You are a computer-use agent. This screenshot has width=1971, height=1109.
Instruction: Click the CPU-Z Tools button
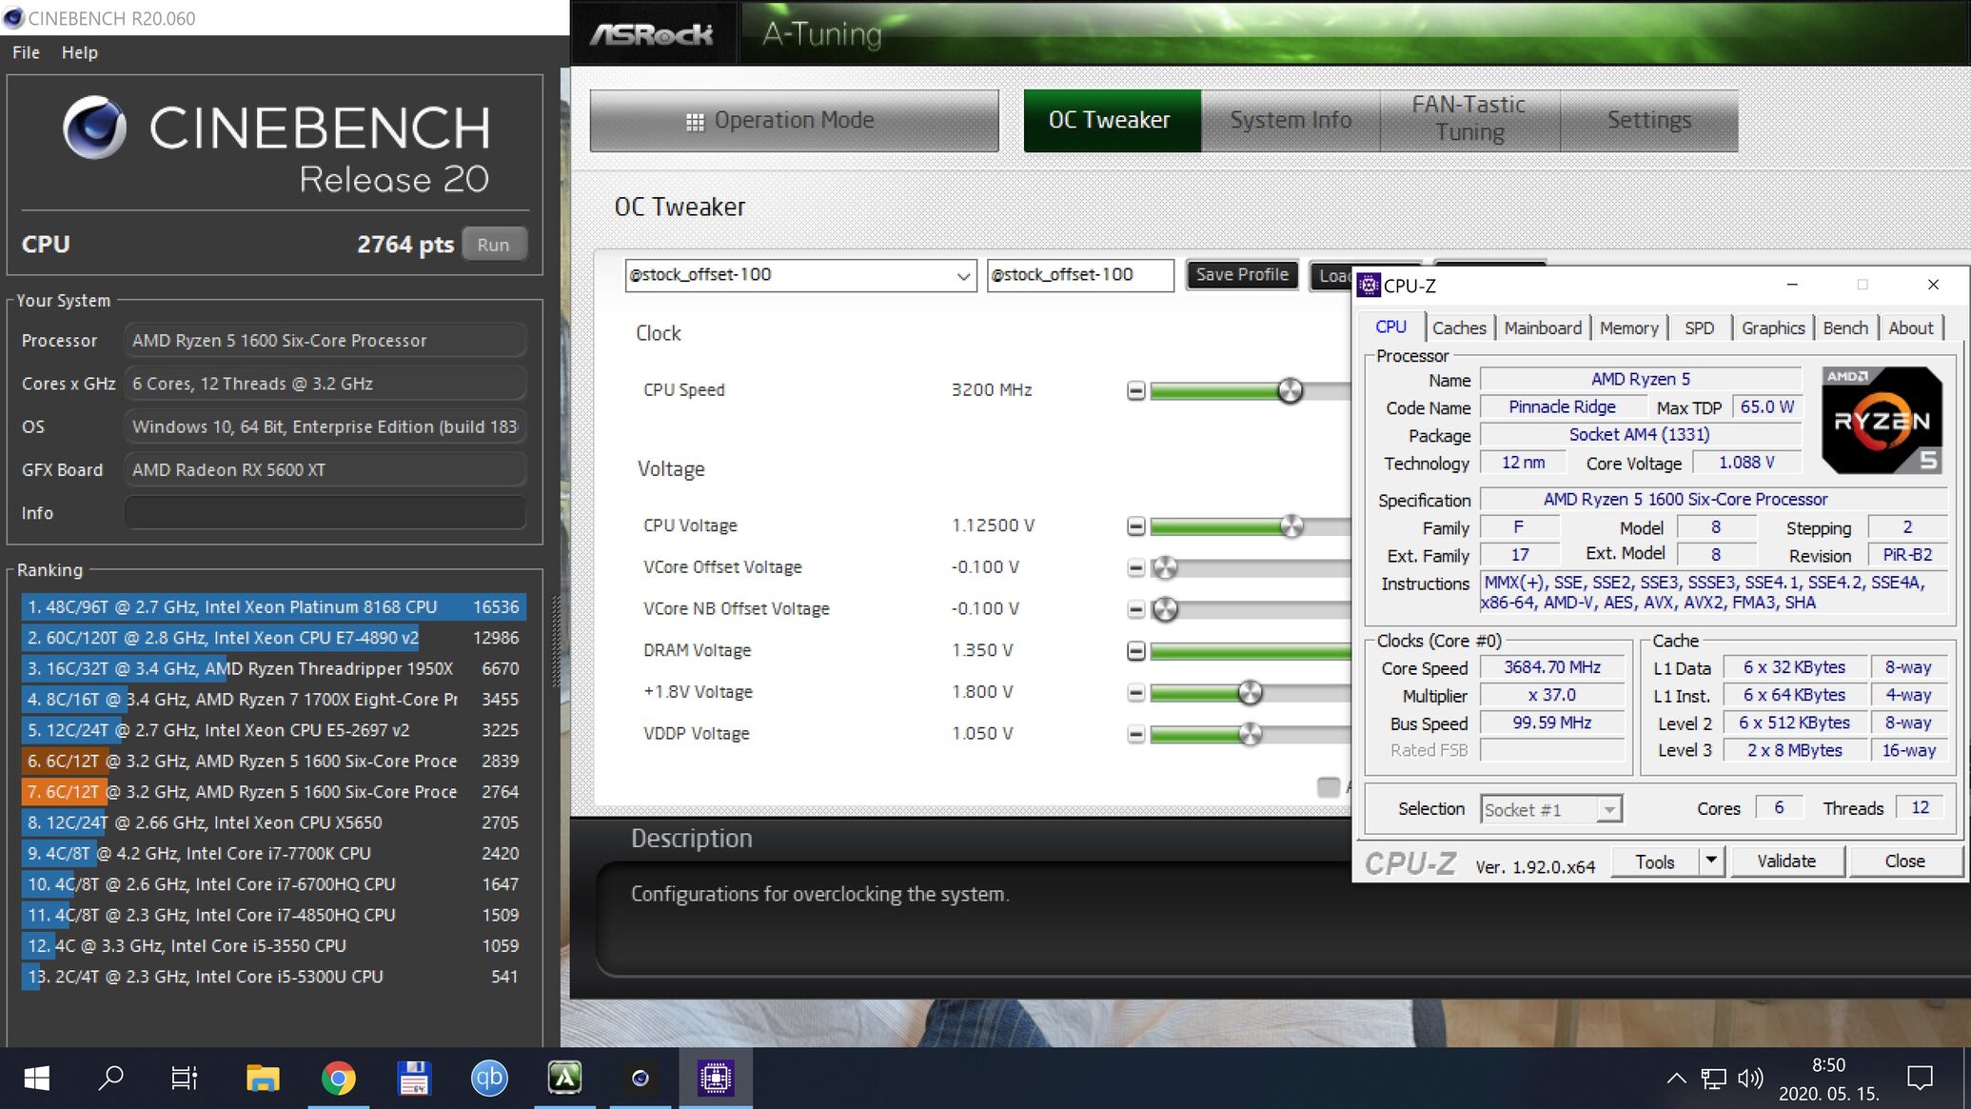(1655, 861)
